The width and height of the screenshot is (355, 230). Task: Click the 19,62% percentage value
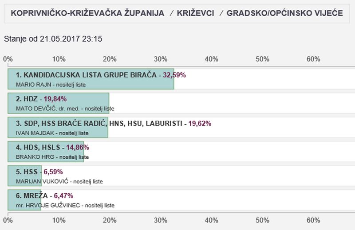(200, 123)
